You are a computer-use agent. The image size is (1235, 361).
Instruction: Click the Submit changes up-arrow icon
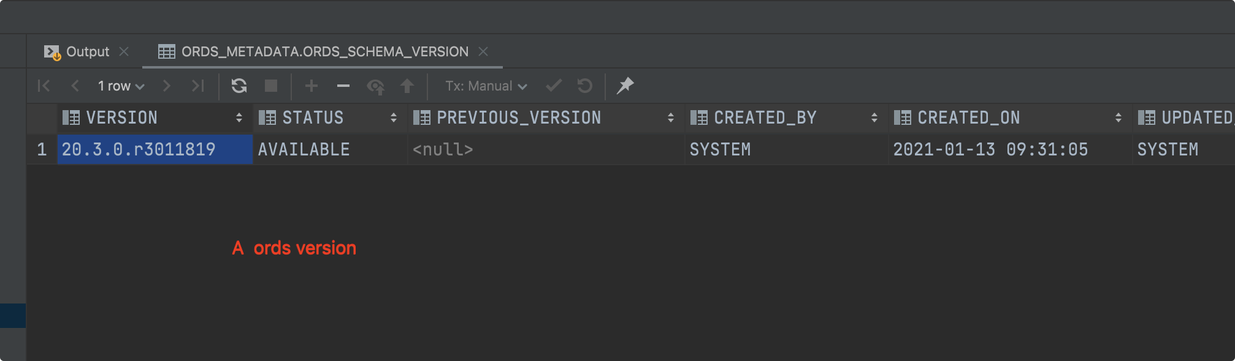(407, 86)
